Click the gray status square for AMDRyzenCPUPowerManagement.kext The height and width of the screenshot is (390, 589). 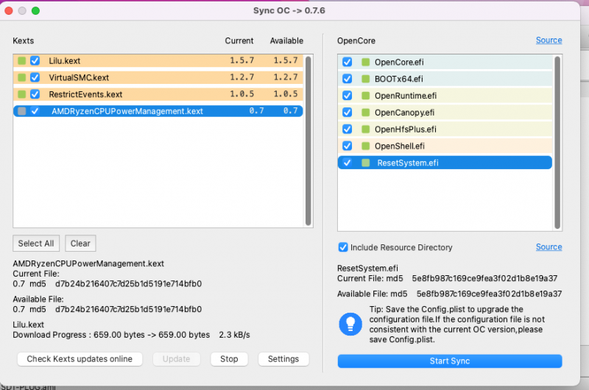[22, 111]
